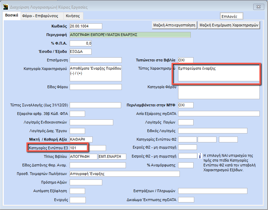The width and height of the screenshot is (268, 210).
Task: Click Τίτλος Βιβλίου field with ΑΠΟΓΡΑΦΗ
Action: tap(83, 156)
